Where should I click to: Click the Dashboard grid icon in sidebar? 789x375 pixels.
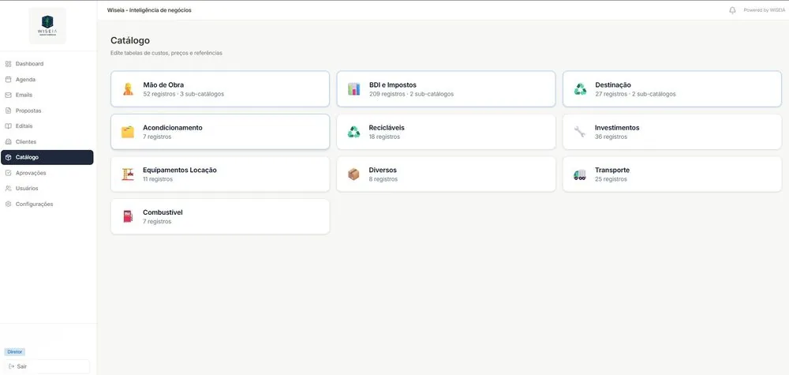(8, 64)
